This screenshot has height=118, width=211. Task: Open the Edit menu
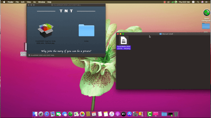tap(23, 2)
